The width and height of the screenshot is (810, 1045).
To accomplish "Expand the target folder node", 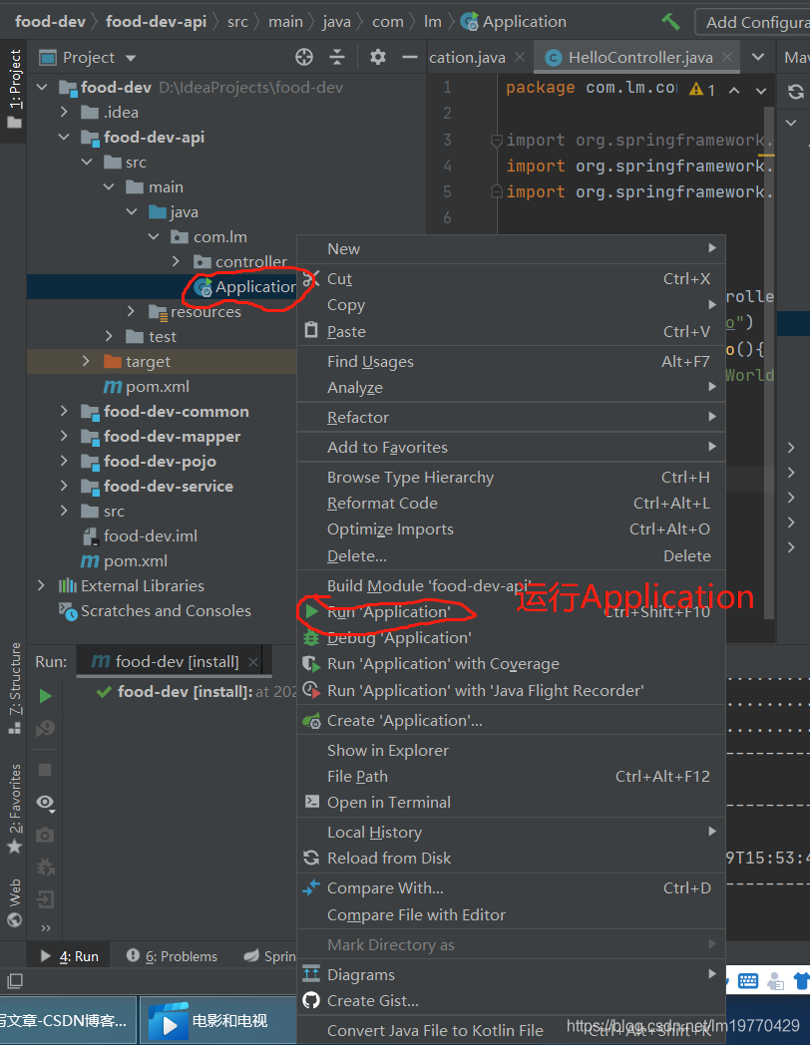I will click(86, 361).
